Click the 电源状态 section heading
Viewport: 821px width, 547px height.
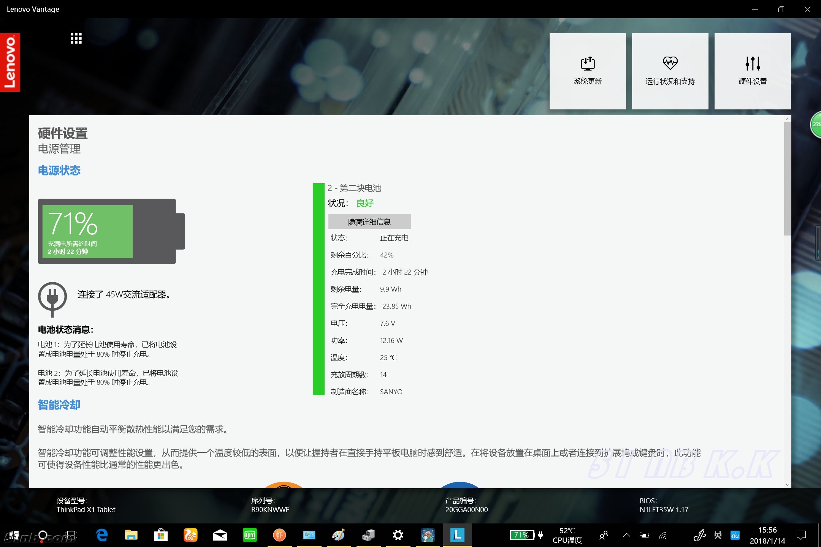59,171
